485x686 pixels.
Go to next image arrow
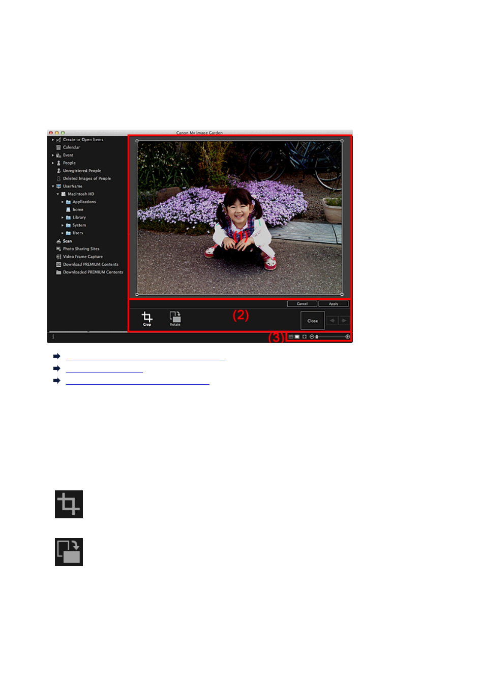point(344,321)
